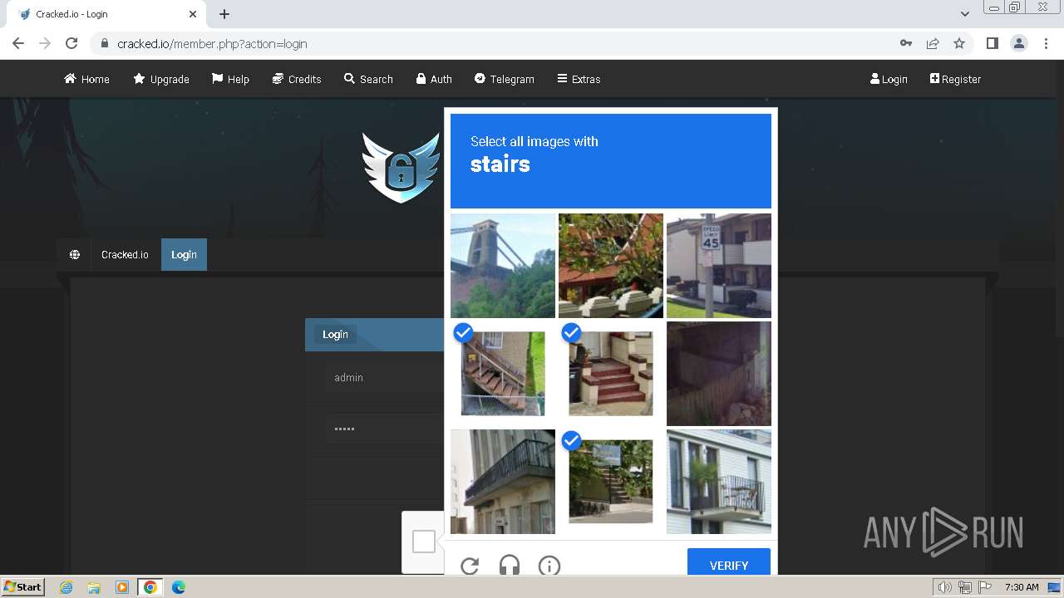Click the password input field
The width and height of the screenshot is (1064, 598).
tap(382, 429)
